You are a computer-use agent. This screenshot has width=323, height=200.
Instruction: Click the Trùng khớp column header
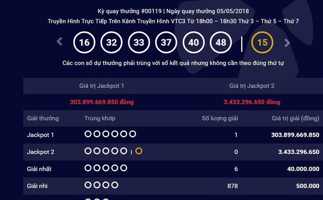coord(100,119)
